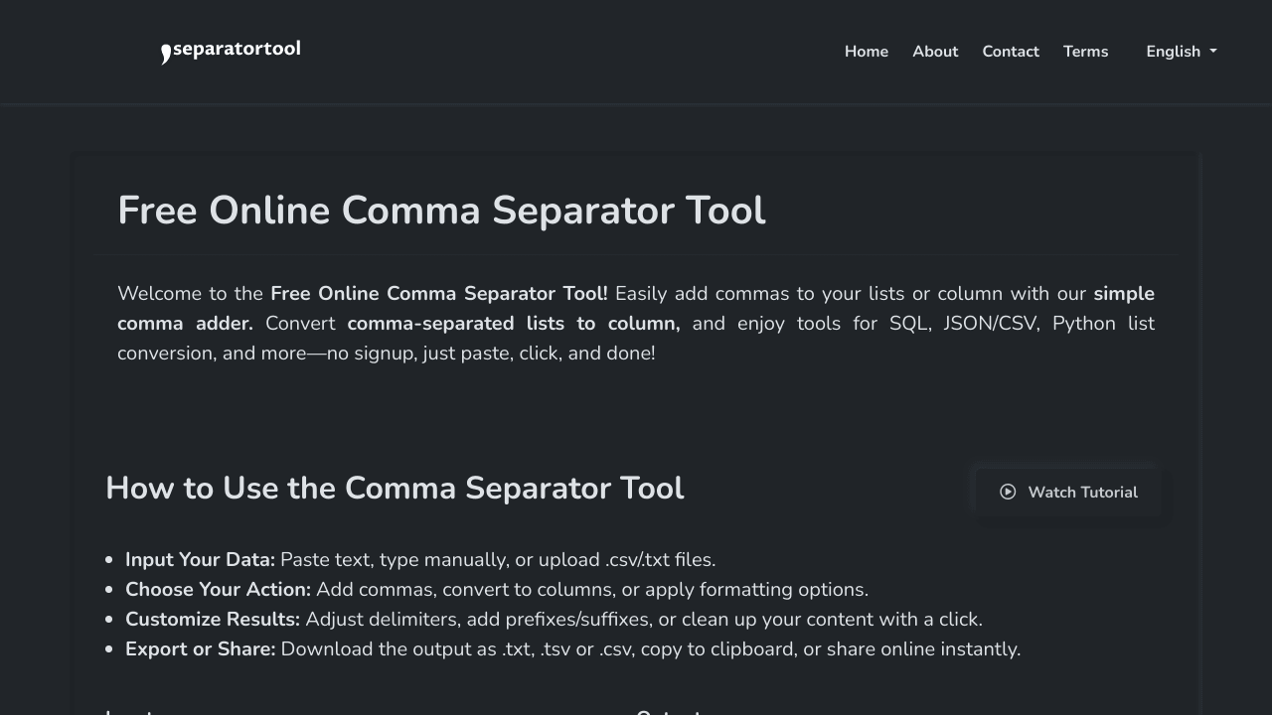Click the bold welcome text ending in "Tool!"
Screen dimensions: 1272x715
click(438, 294)
